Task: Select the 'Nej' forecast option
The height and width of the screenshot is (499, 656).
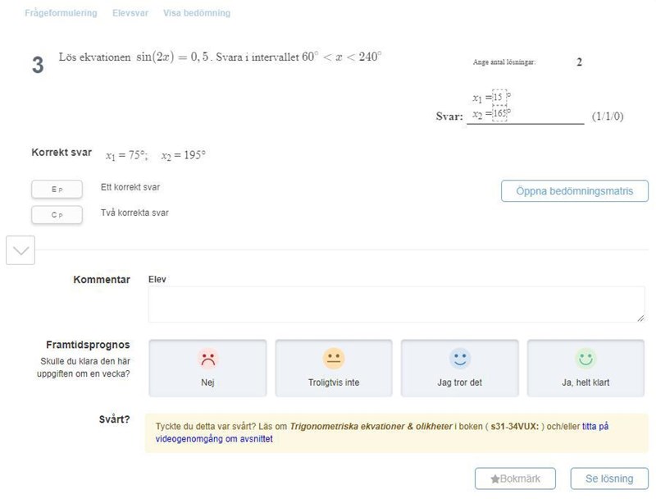Action: coord(207,369)
